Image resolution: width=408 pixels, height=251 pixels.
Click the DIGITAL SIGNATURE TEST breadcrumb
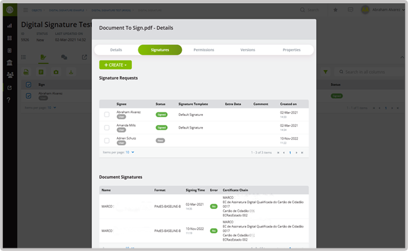pos(111,10)
